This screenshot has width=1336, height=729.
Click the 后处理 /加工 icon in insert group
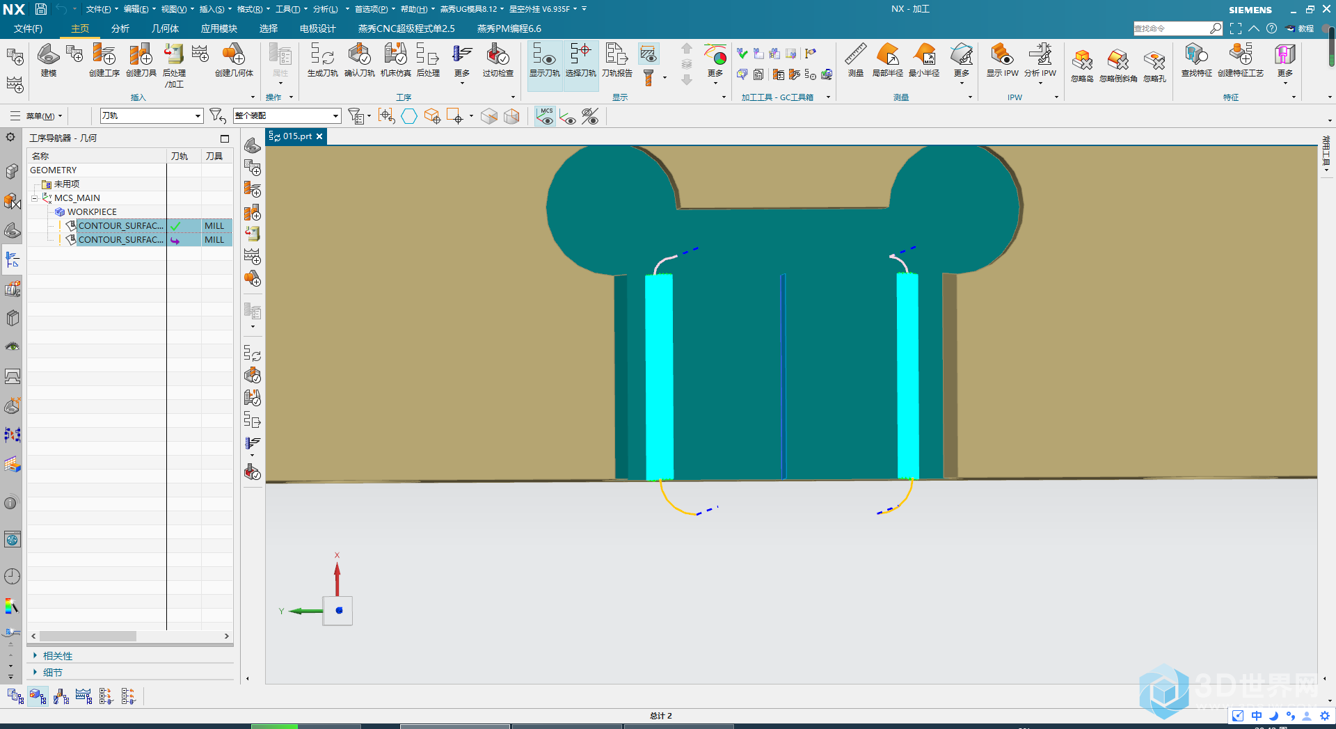(174, 65)
